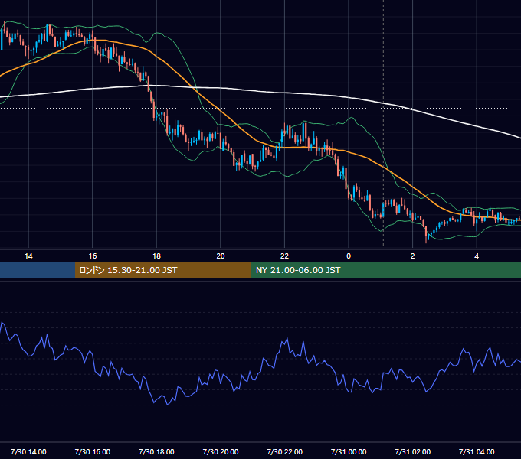
Task: Click the '22' hour label on price chart axis
Action: [284, 256]
